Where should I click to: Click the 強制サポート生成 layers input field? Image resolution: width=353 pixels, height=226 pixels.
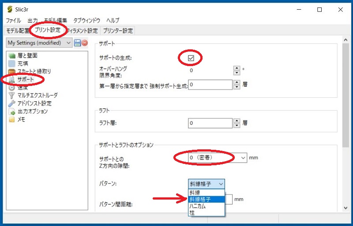(210, 85)
